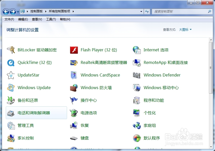Open the Windows Defender wall icon
215x151 pixels.
(137, 75)
